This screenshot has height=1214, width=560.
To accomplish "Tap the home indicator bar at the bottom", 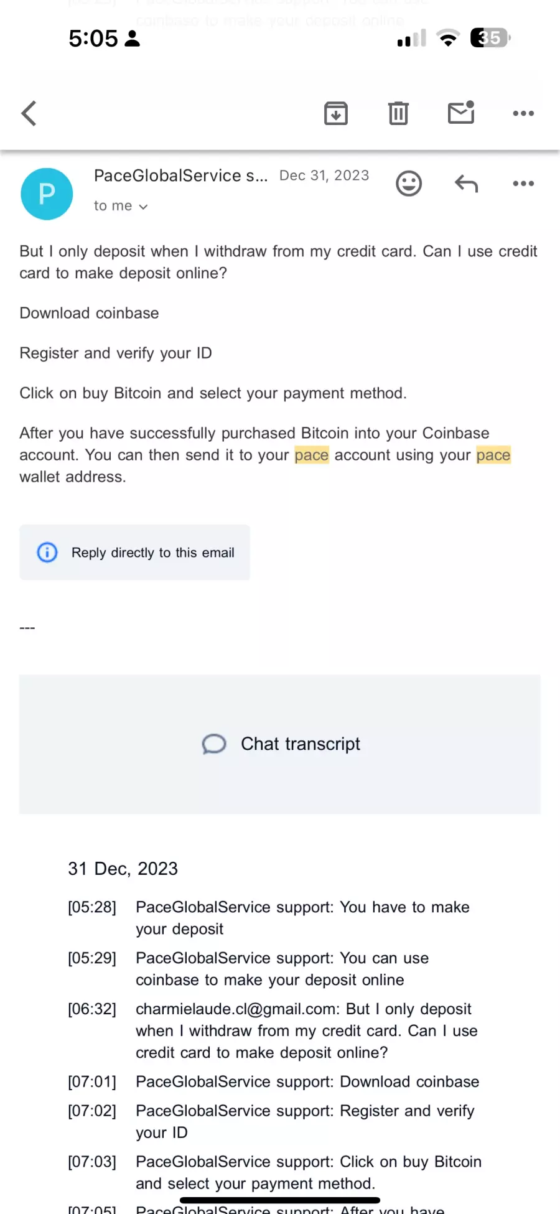I will [x=280, y=1200].
